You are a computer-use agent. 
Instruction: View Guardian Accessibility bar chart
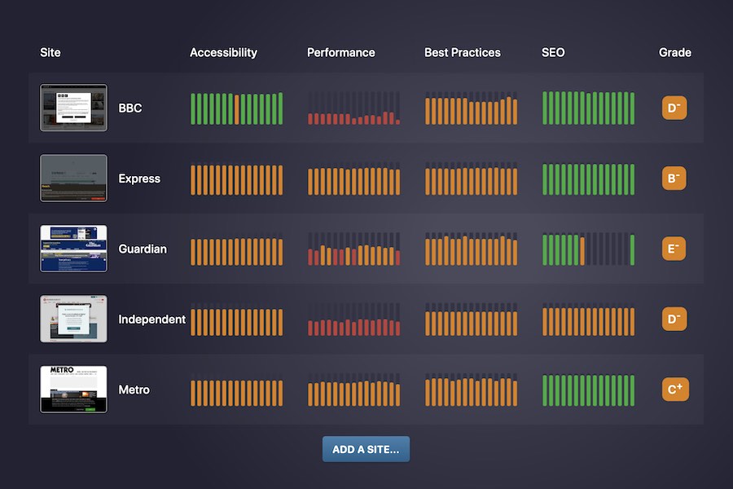[x=236, y=249]
